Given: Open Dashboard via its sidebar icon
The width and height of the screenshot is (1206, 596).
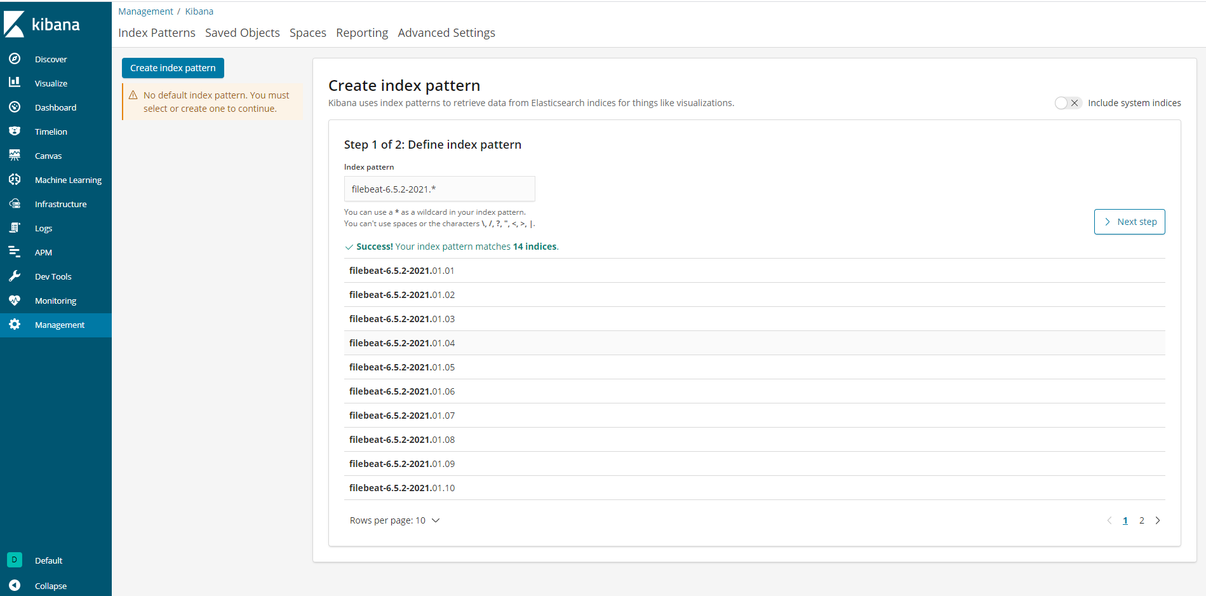Looking at the screenshot, I should tap(15, 107).
